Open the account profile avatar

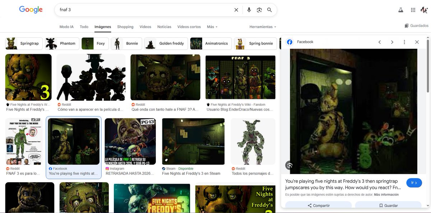click(424, 10)
